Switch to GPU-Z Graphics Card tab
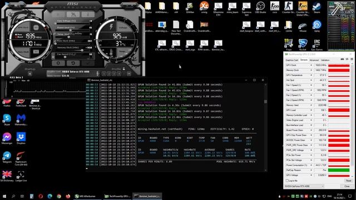The image size is (356, 200). [x=291, y=60]
